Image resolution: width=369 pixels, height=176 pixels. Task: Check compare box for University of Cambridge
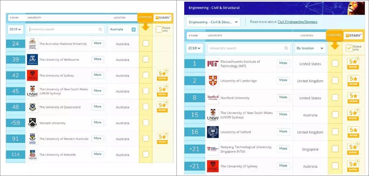pyautogui.click(x=335, y=80)
